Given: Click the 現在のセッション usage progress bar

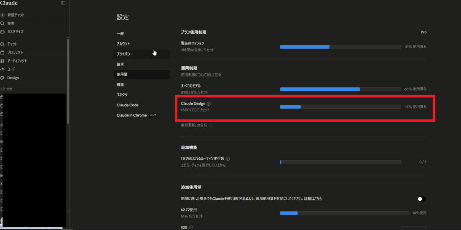Looking at the screenshot, I should [340, 47].
